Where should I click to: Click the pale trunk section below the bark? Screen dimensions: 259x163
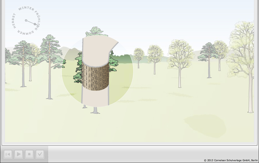(95, 98)
